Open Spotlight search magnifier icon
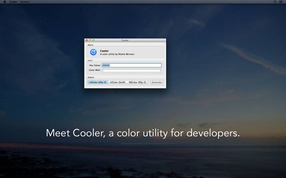The width and height of the screenshot is (286, 178). point(275,2)
